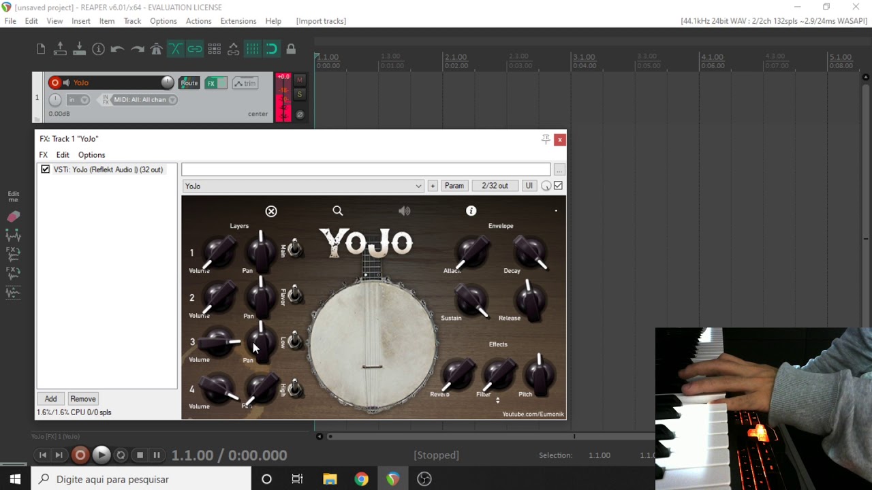The height and width of the screenshot is (490, 872).
Task: Open MIDI: All: All chan input dropdown
Action: [144, 99]
